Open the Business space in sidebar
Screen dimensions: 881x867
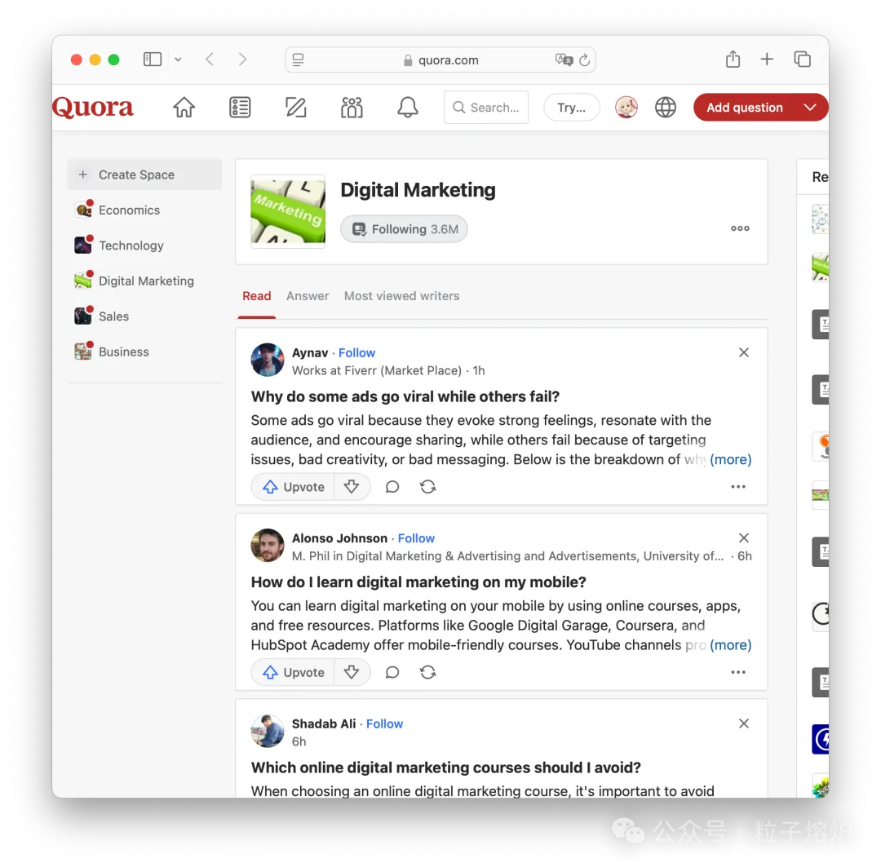coord(144,352)
